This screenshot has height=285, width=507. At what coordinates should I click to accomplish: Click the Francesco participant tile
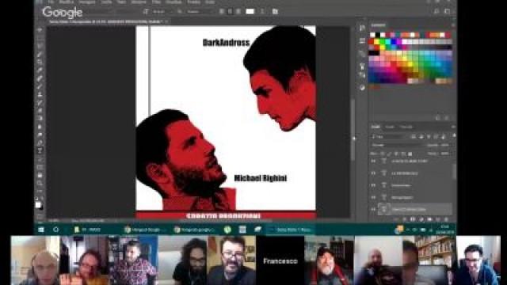coord(280,260)
